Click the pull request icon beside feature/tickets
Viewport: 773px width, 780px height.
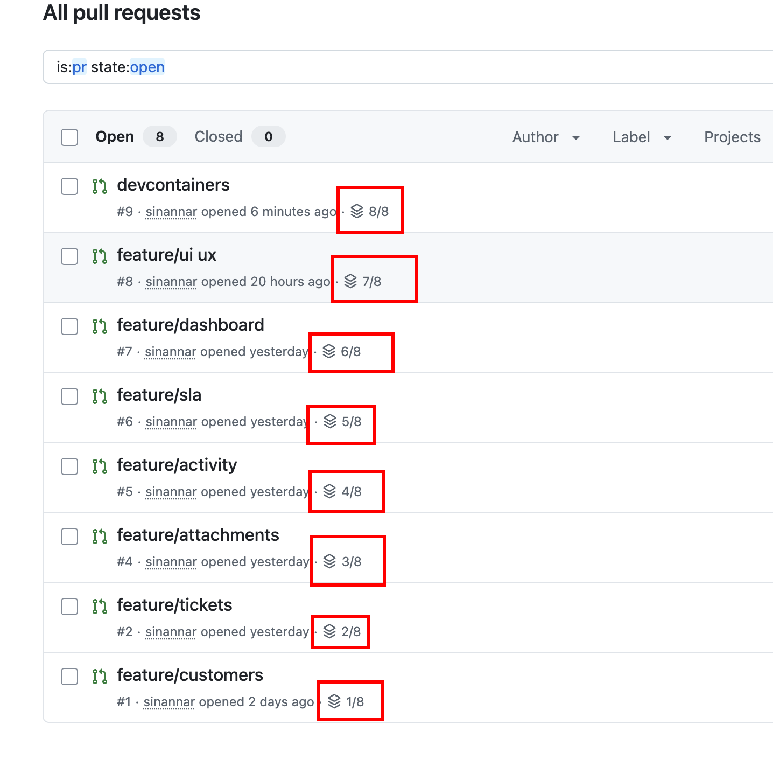[100, 607]
